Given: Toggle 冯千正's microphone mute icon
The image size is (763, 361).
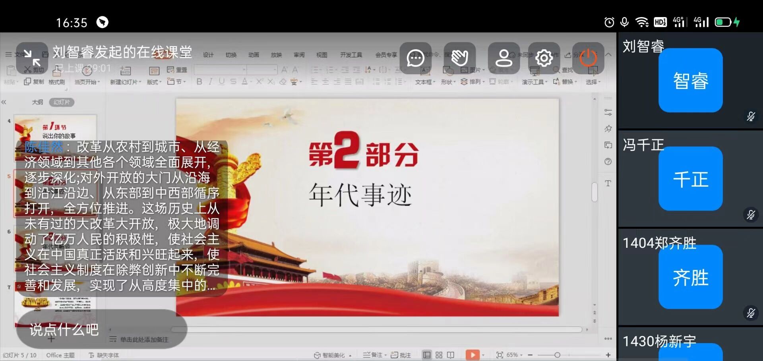Looking at the screenshot, I should point(751,215).
